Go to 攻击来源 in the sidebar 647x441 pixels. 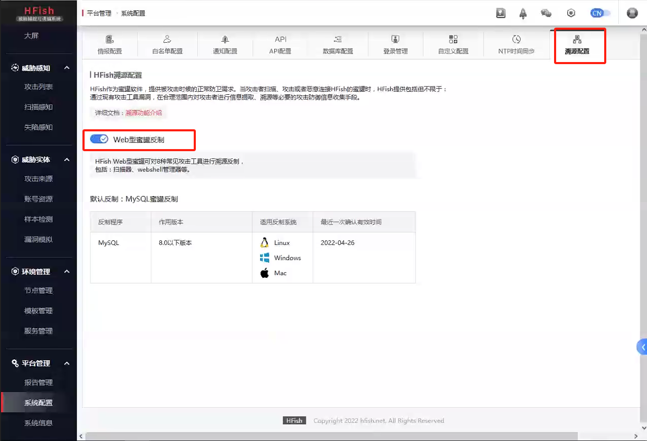click(39, 179)
